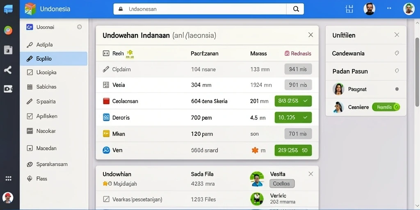Click the pin icon beside Padan Pasun

397,71
